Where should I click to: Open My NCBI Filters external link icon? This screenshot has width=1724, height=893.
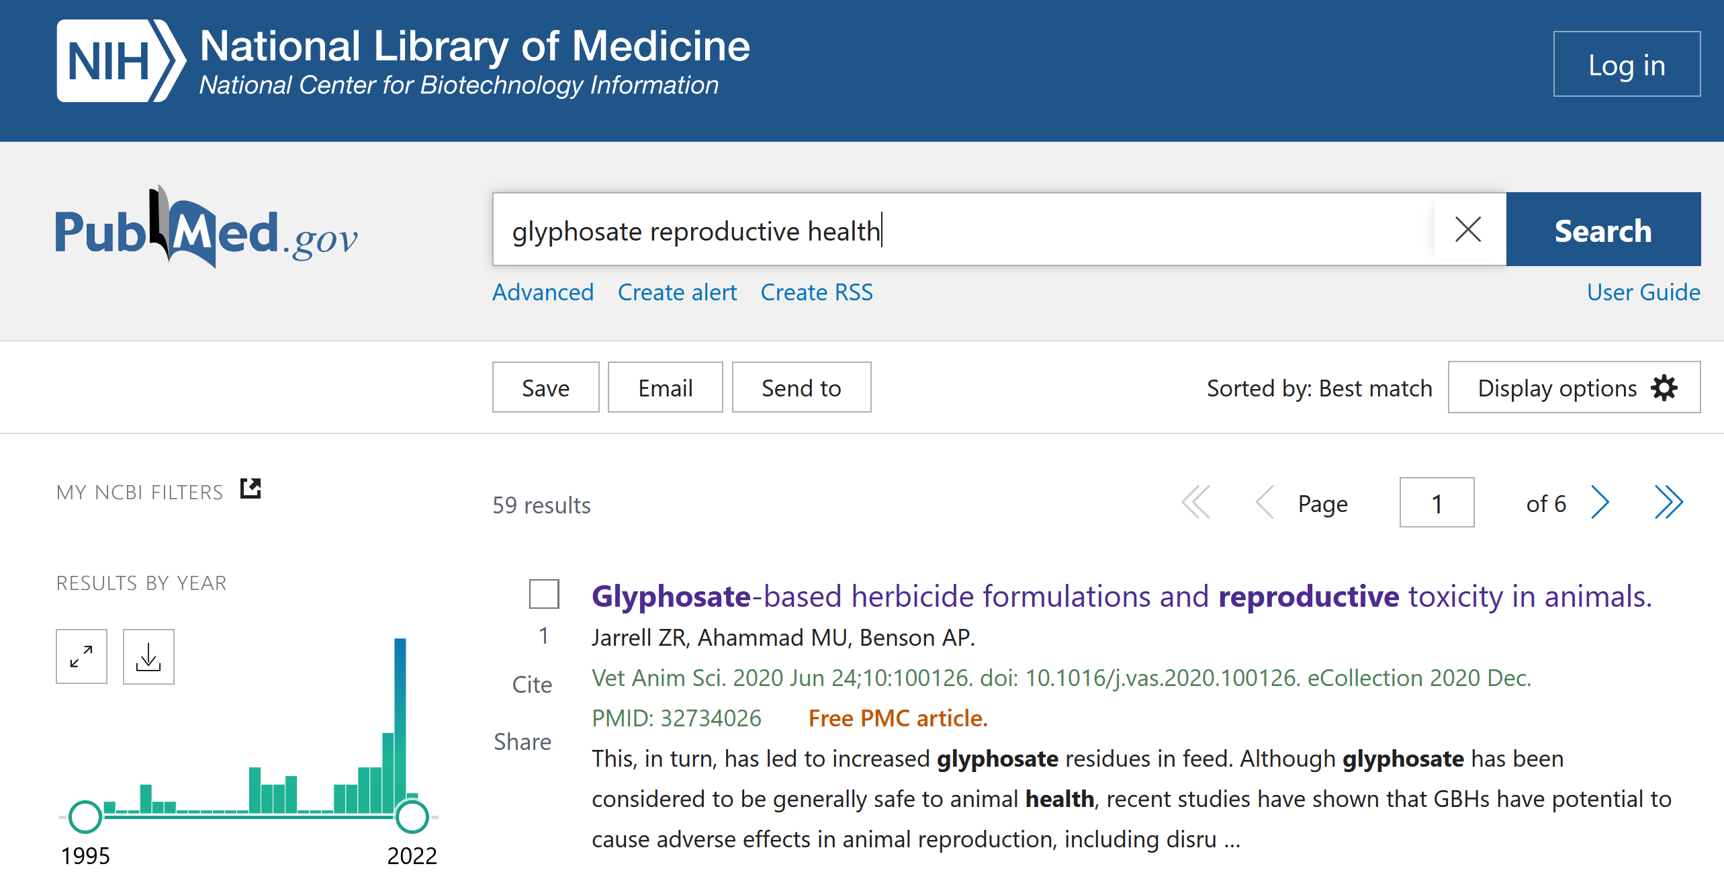251,489
